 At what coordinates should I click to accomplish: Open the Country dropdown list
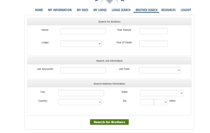point(80,102)
